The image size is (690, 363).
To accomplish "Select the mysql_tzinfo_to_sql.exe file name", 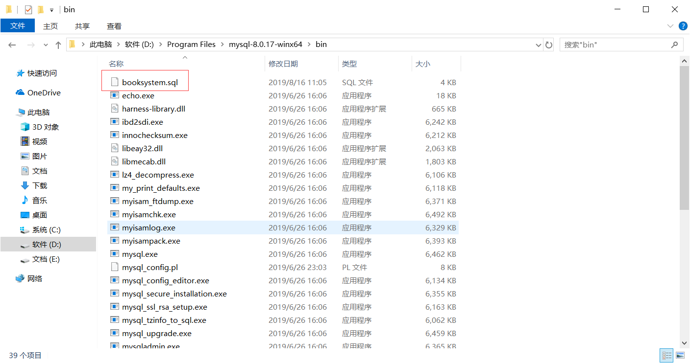I will tap(164, 320).
